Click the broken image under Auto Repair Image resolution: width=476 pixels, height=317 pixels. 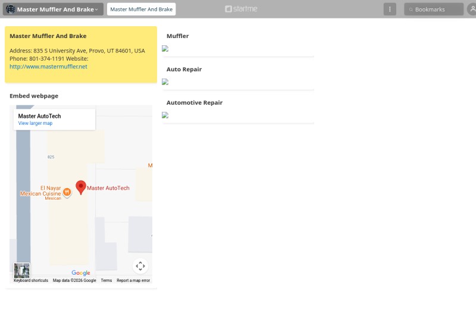point(165,82)
